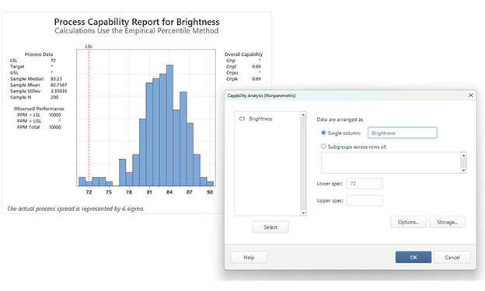Viewport: 485px width, 291px height.
Task: Click the Observed Performance heading
Action: pyautogui.click(x=39, y=109)
